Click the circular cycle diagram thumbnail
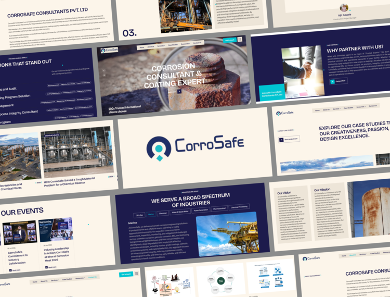The image size is (390, 297). point(220,280)
